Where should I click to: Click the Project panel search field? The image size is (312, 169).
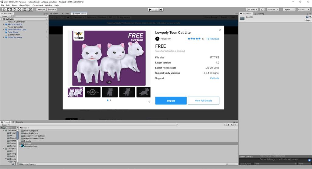200,125
